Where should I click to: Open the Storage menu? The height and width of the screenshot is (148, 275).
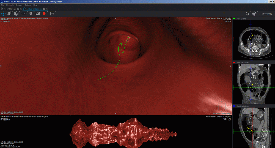19,5
